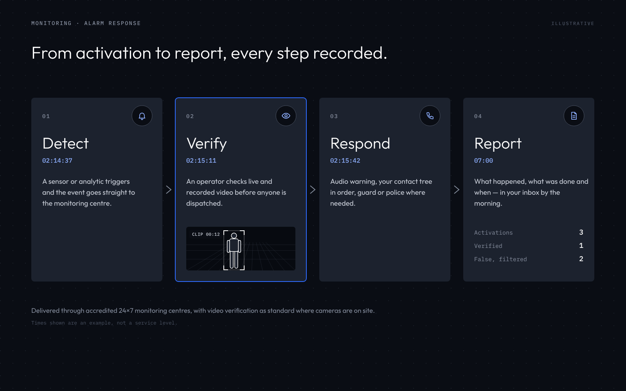Click the Activations row label
The width and height of the screenshot is (626, 391).
pyautogui.click(x=493, y=233)
